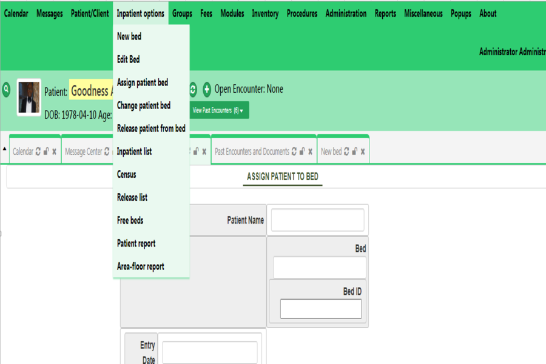The width and height of the screenshot is (546, 364).
Task: Click the ASSIGN PATIENT TO BED heading
Action: (282, 177)
